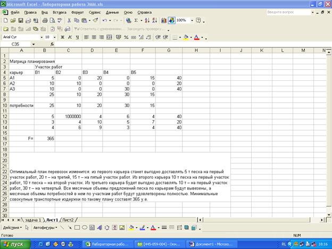This screenshot has height=249, width=332.
Task: Go to the first sheet tab arrow
Action: pyautogui.click(x=3, y=220)
